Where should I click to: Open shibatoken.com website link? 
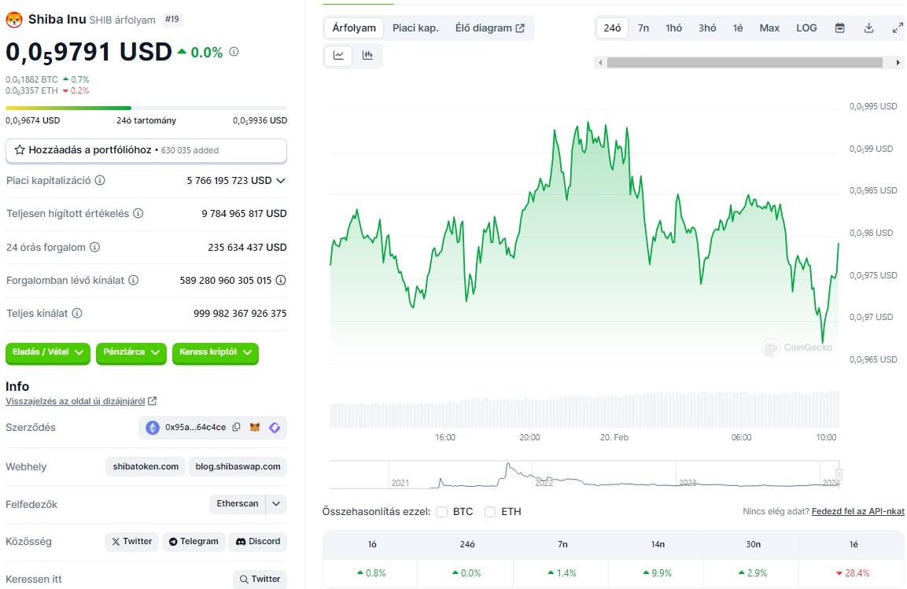click(146, 466)
